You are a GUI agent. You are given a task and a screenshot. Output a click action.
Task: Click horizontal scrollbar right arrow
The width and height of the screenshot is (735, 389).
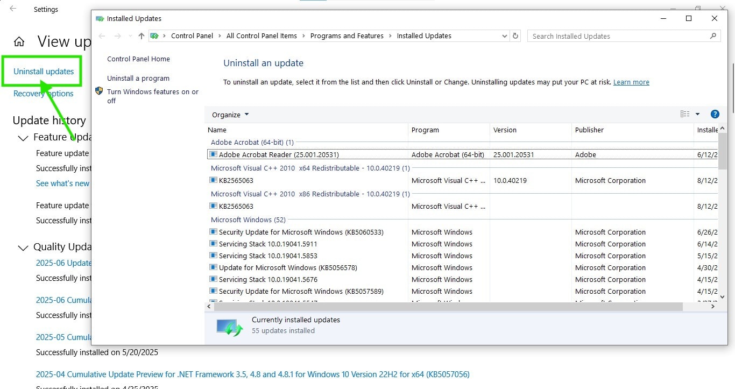(713, 307)
